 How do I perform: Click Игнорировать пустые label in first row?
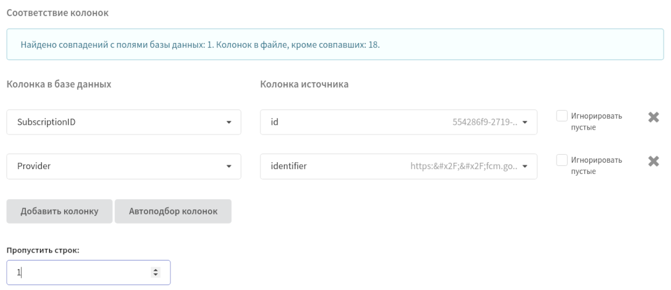tap(597, 121)
